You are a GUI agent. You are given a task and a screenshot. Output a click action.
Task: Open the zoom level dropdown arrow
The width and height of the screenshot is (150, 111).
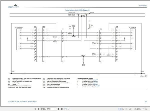[143, 109]
